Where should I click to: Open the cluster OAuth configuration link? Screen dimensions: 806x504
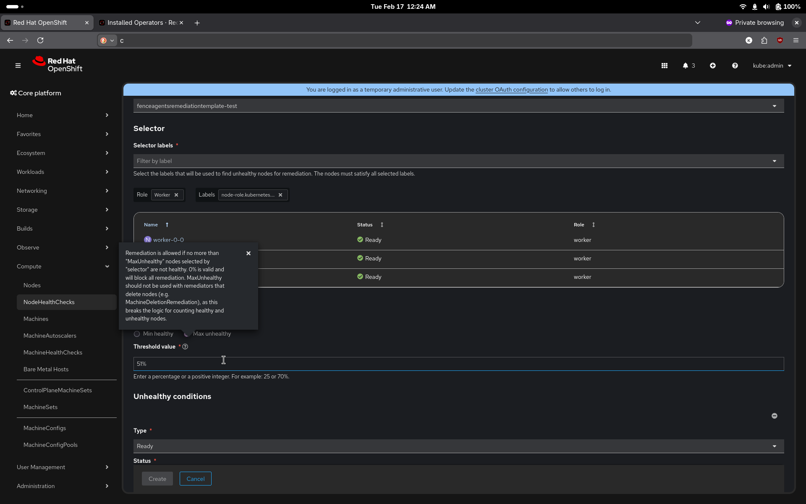[511, 89]
